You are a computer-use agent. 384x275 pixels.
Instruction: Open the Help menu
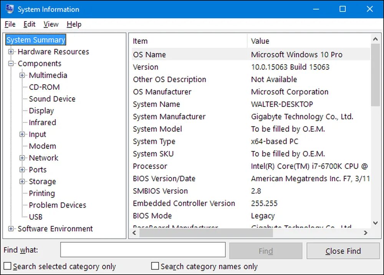(x=74, y=24)
